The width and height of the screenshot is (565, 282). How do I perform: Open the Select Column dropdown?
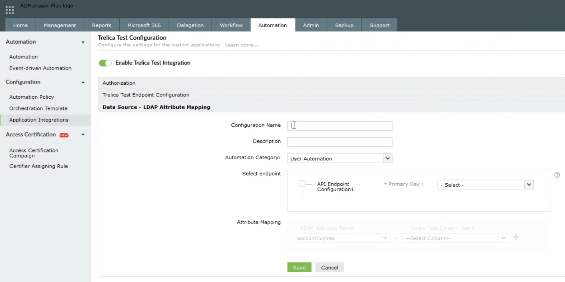tap(456, 238)
